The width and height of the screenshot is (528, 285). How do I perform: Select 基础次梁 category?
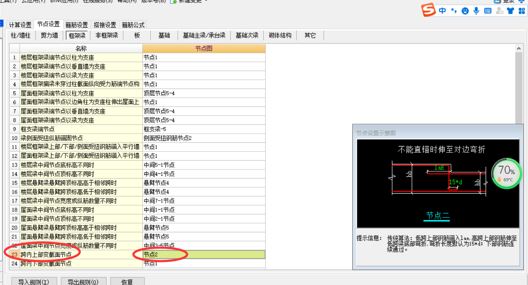[247, 36]
